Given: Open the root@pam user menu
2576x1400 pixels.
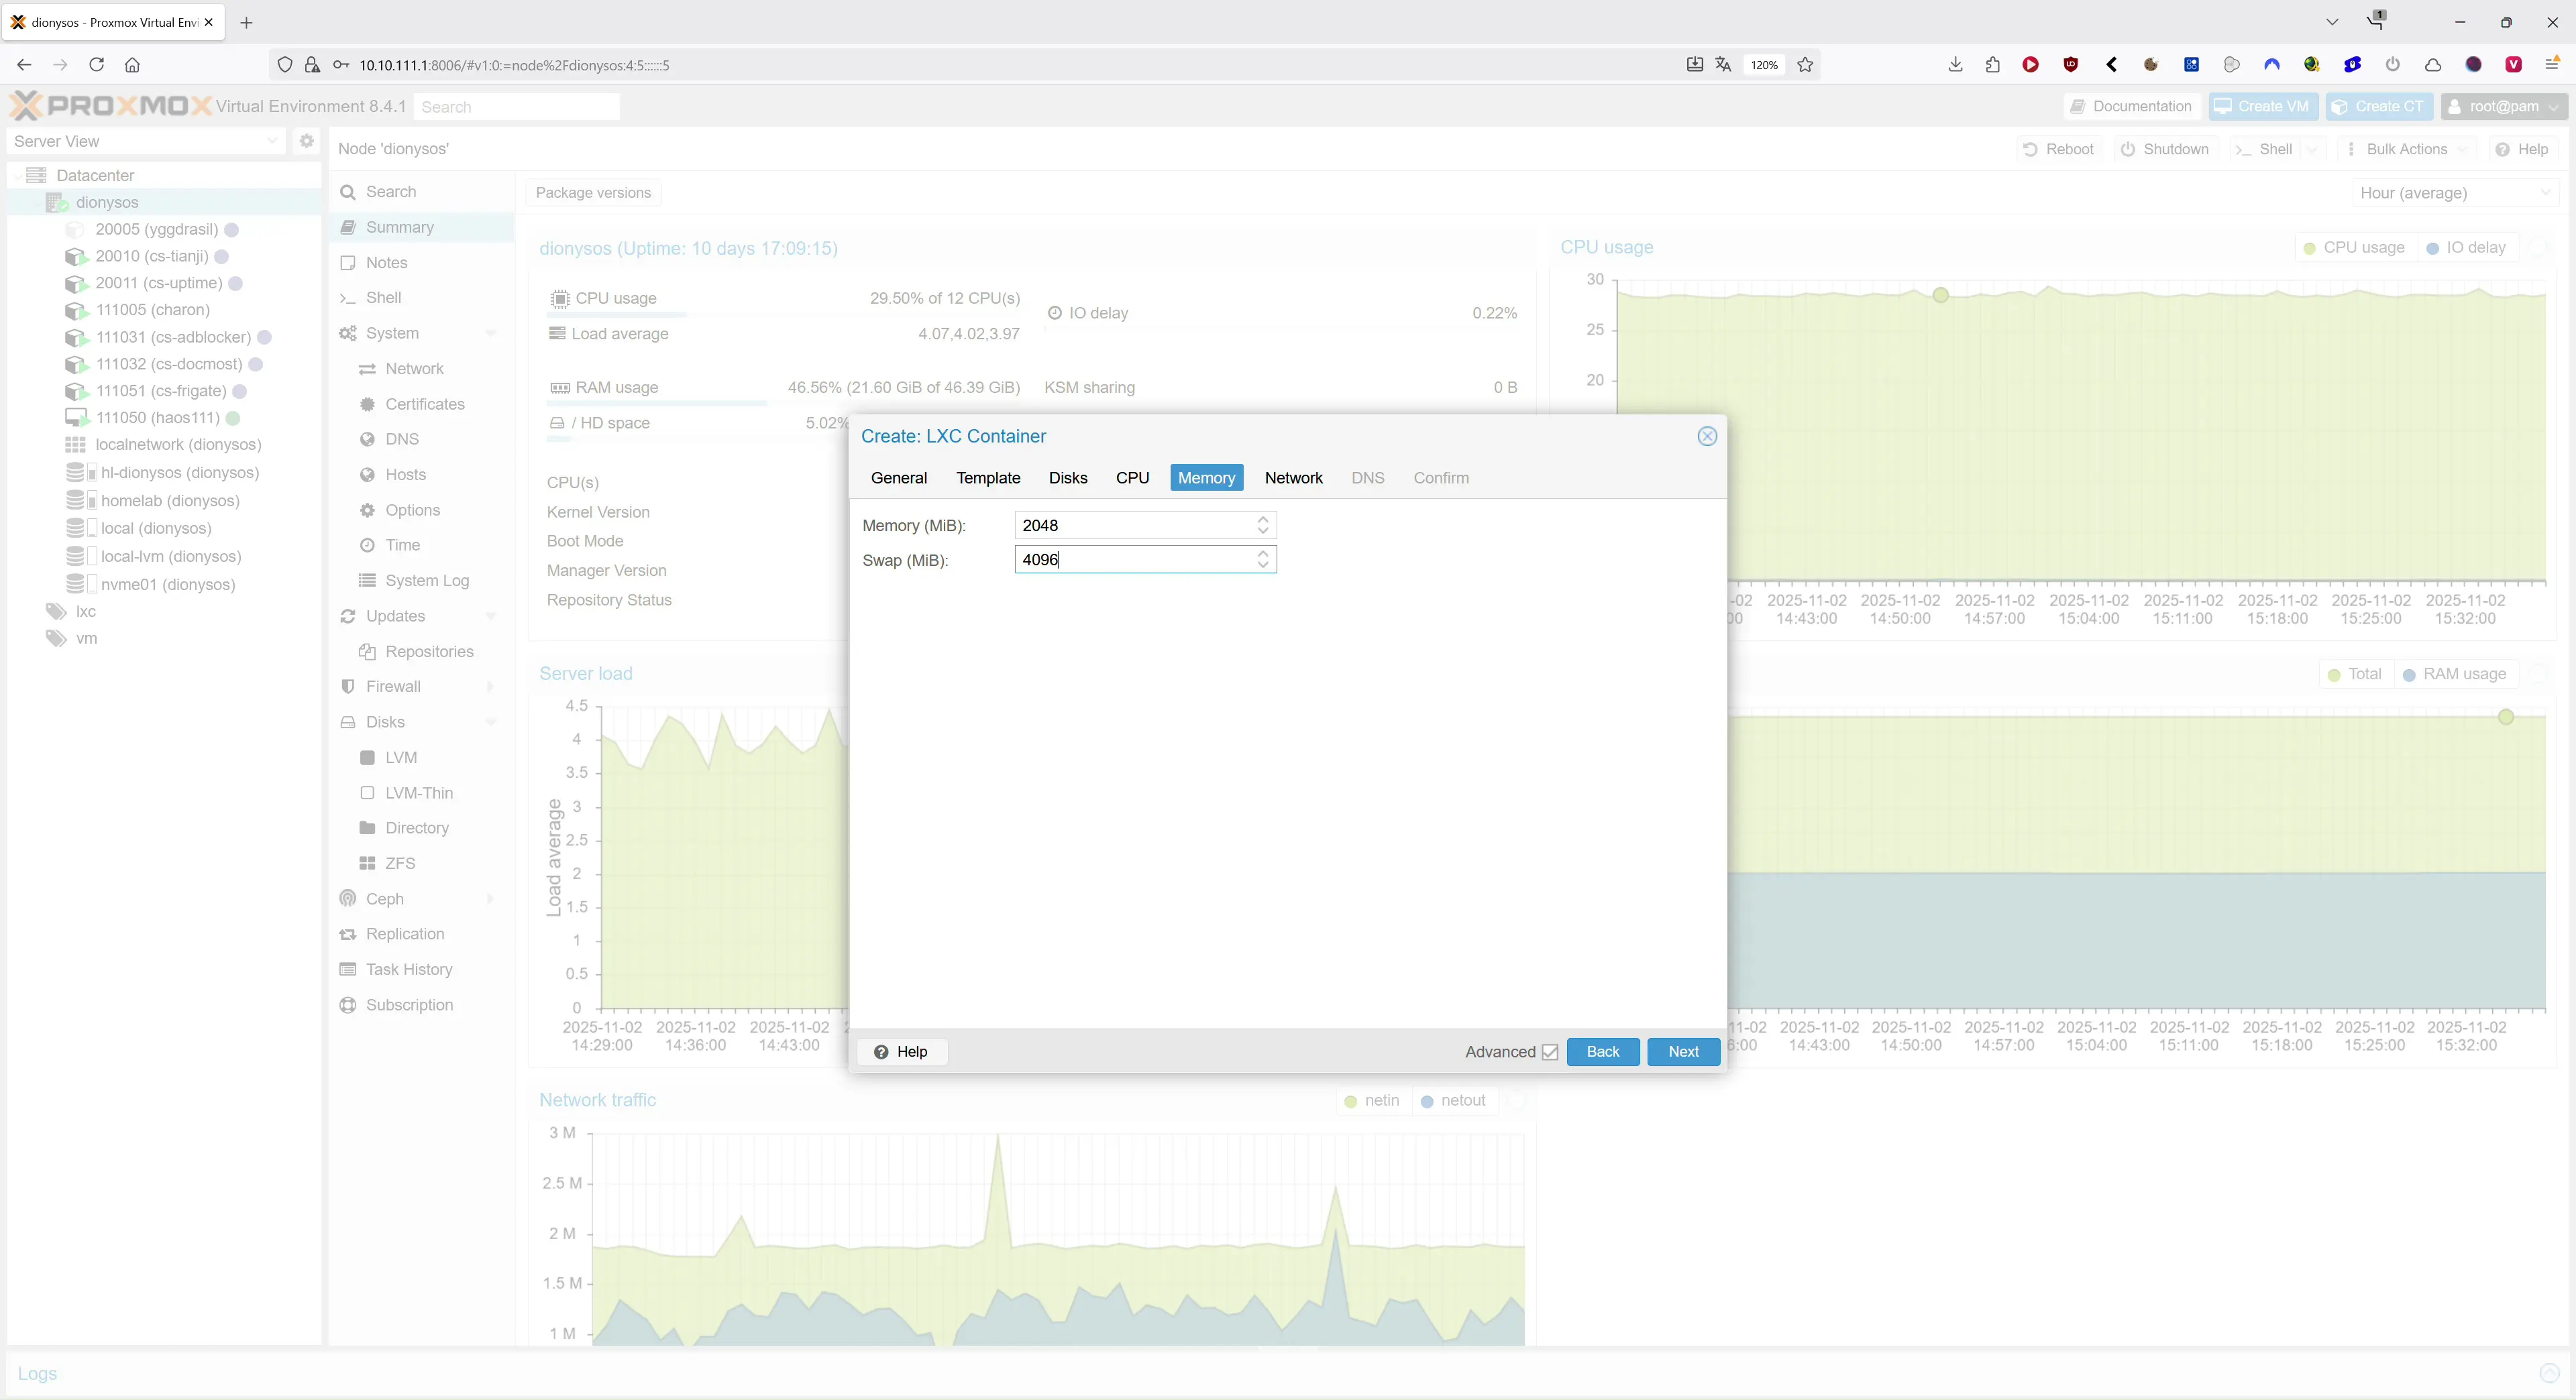Looking at the screenshot, I should click(2503, 106).
